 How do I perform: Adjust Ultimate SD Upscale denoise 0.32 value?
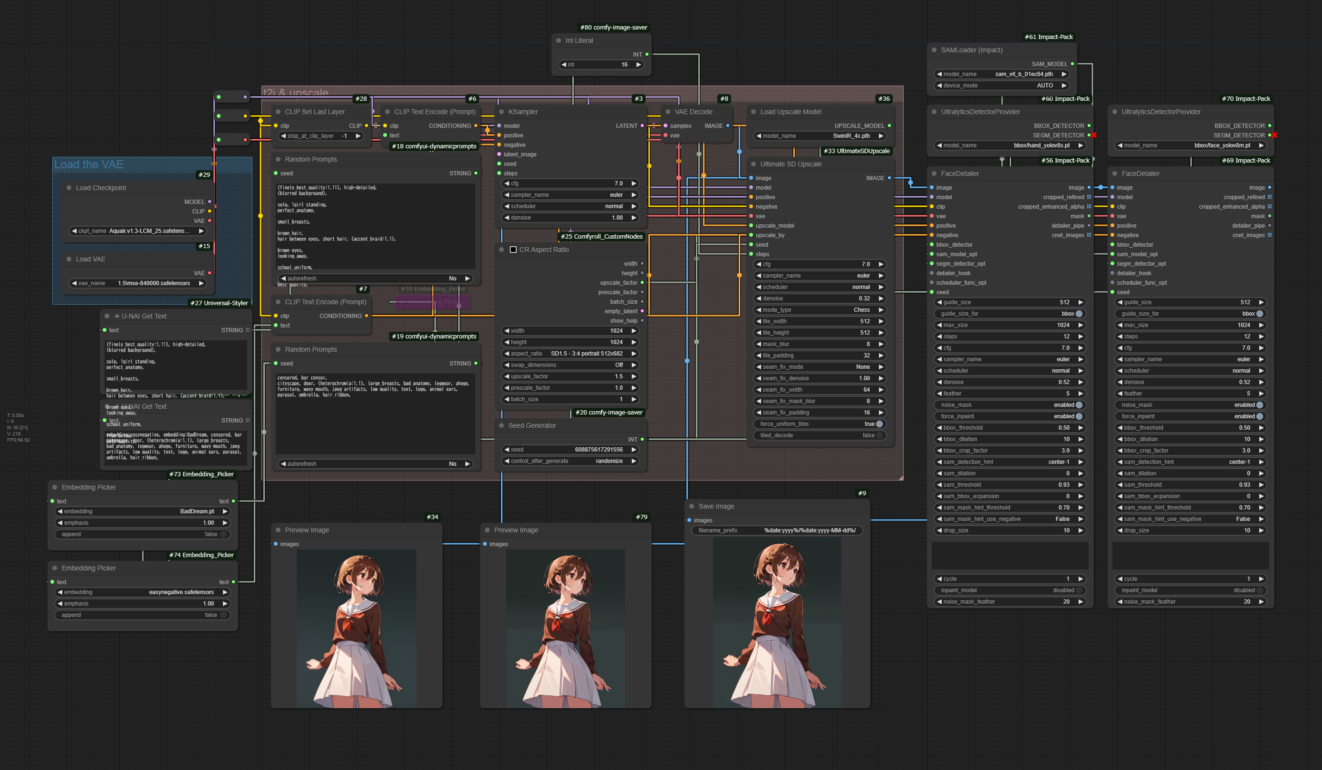[820, 298]
